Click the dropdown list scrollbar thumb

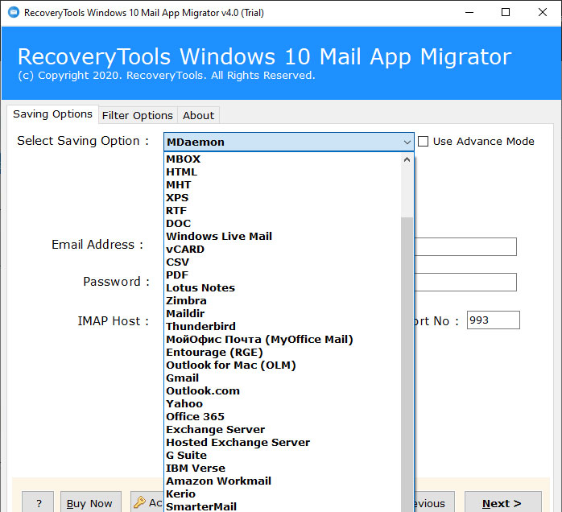pos(407,365)
